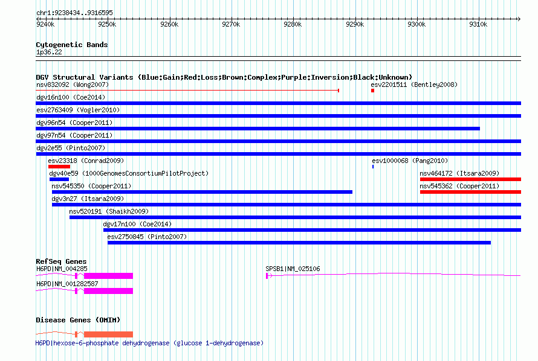Click the 9250k ruler tick label
The image size is (538, 361).
pyautogui.click(x=107, y=24)
